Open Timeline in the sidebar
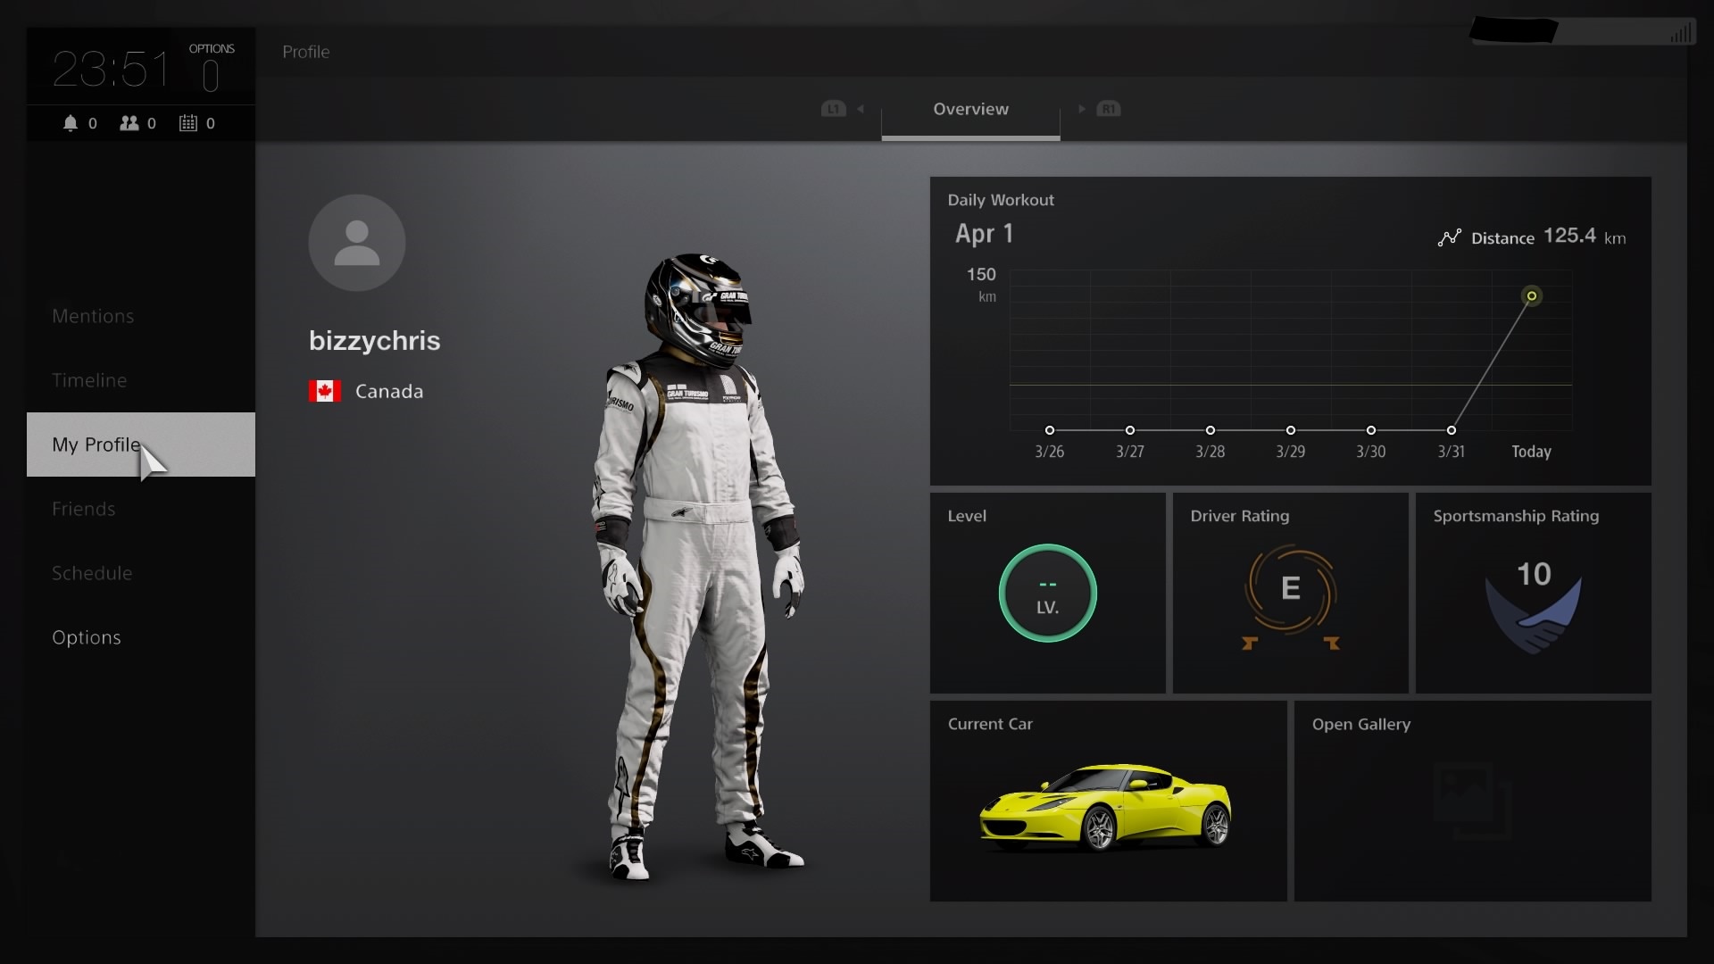This screenshot has height=964, width=1714. pyautogui.click(x=89, y=380)
